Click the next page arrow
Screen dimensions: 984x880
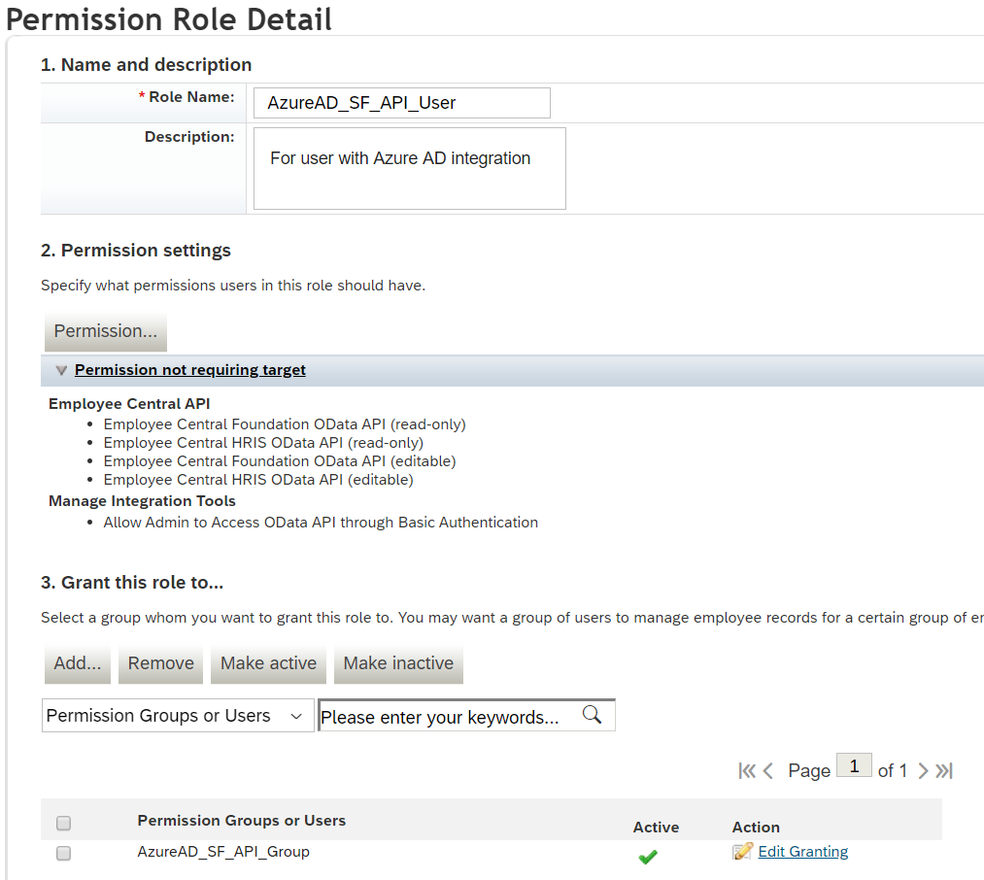click(923, 771)
